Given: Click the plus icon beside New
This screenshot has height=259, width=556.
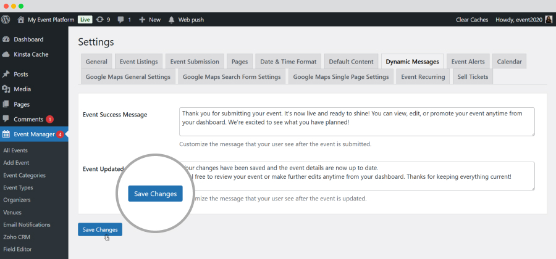Looking at the screenshot, I should tap(142, 20).
